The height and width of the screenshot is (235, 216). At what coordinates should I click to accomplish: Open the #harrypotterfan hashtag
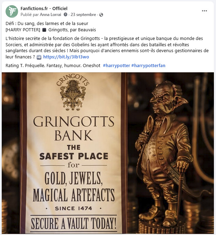148,65
